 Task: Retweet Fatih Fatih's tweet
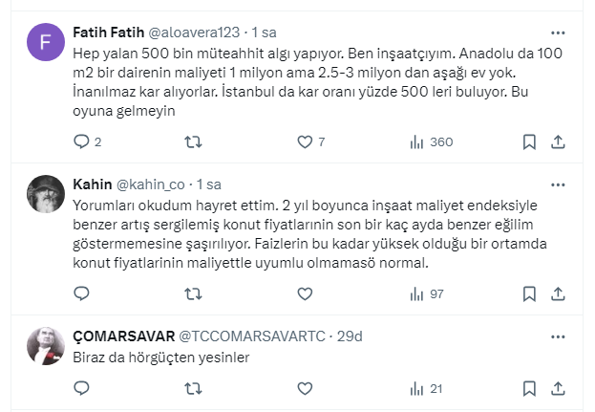click(192, 142)
